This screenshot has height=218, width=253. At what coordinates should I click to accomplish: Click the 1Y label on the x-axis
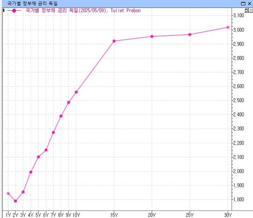coord(8,215)
